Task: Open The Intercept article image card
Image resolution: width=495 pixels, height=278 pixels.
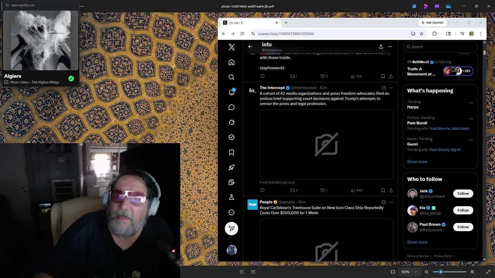Action: coord(326,144)
